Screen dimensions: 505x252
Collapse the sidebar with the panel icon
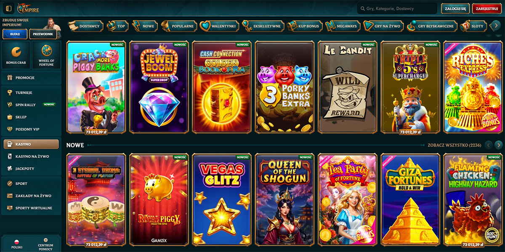[9, 8]
